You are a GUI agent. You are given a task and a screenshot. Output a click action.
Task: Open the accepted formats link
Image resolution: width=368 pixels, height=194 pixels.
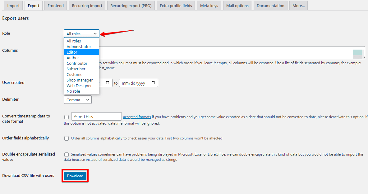click(137, 117)
